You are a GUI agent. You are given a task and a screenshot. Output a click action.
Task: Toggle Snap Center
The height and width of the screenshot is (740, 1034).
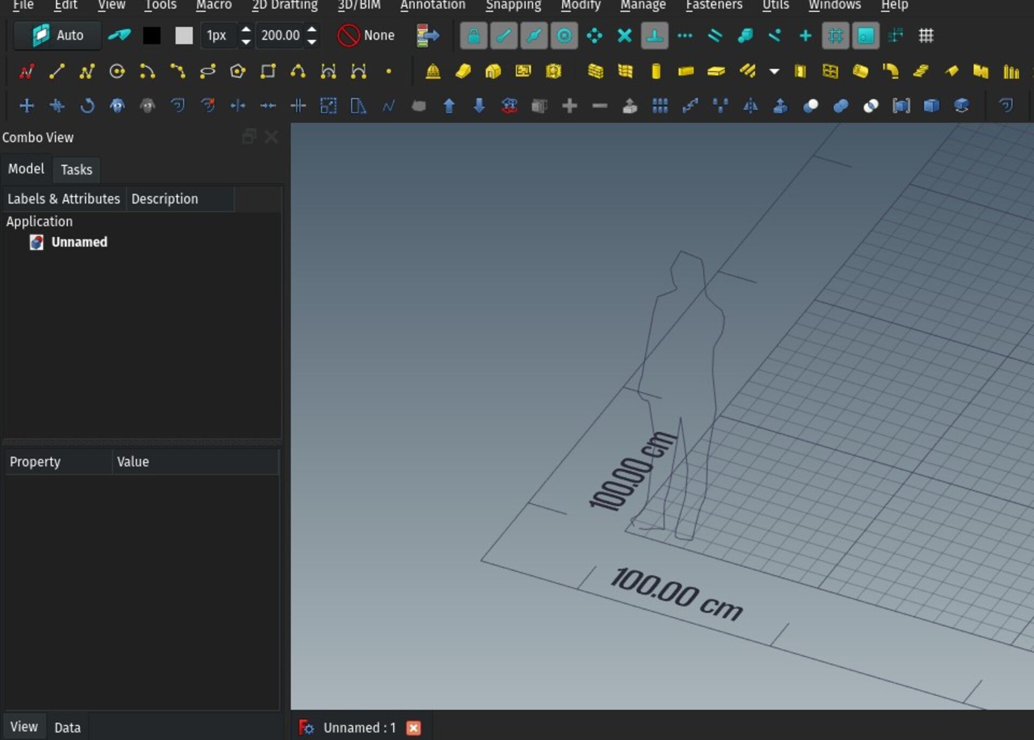tap(564, 36)
